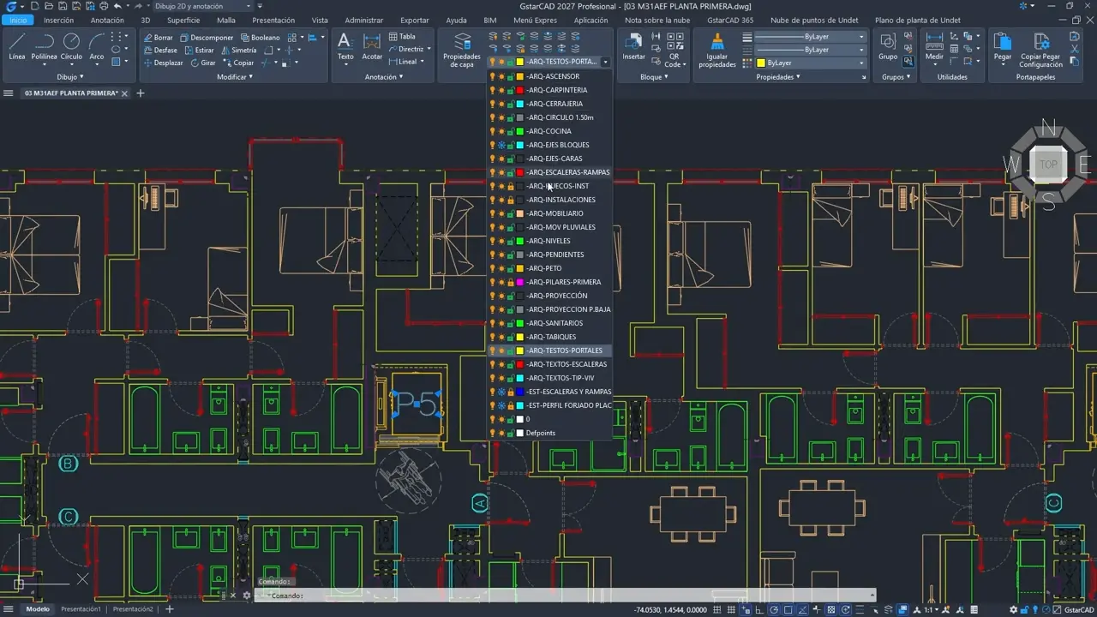Click the Booleano tool
Viewport: 1097px width, 617px height.
click(x=261, y=38)
